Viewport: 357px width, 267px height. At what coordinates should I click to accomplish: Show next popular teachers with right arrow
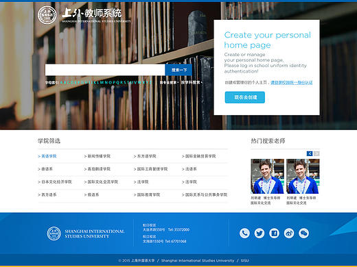tap(316, 153)
